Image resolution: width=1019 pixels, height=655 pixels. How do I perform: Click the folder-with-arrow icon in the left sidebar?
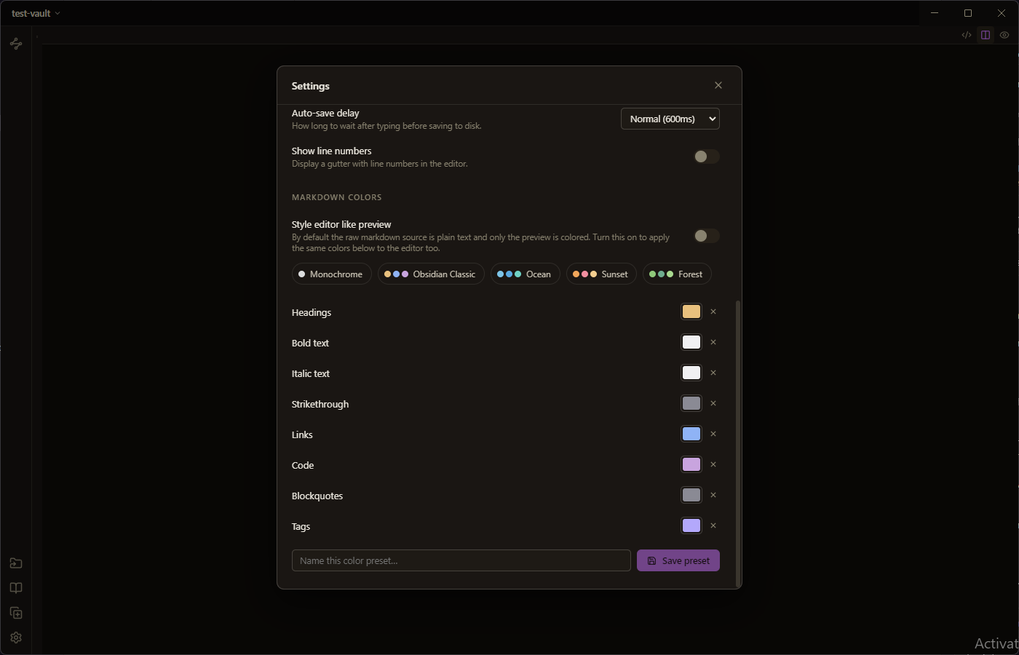tap(16, 563)
